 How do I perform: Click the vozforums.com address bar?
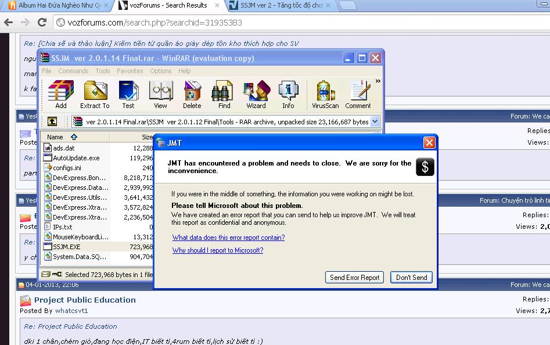[301, 23]
